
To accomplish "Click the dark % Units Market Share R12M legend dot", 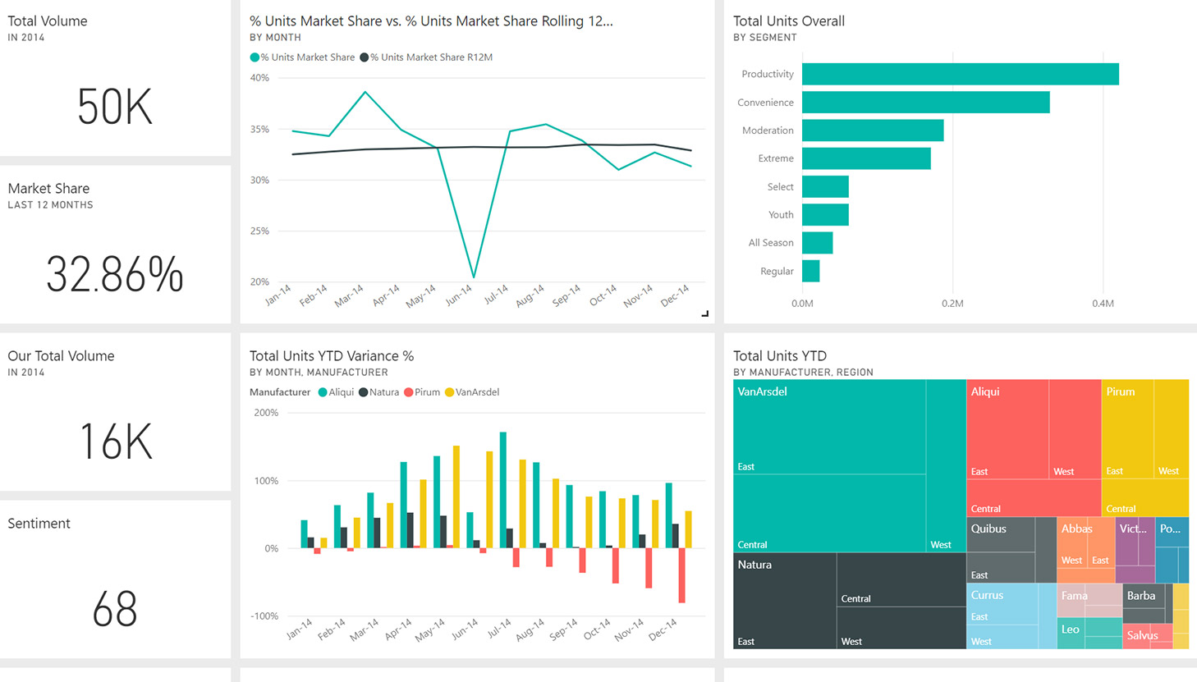I will [x=364, y=57].
